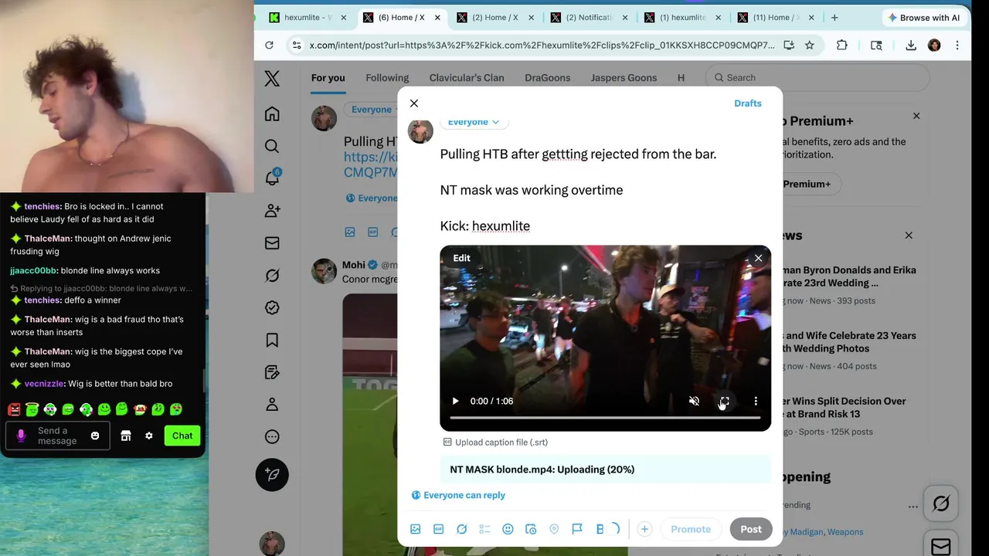Open the Everyone audience dropdown in composer
Image resolution: width=989 pixels, height=556 pixels.
point(474,122)
